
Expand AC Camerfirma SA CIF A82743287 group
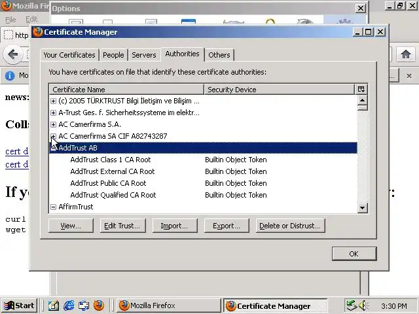tap(53, 136)
